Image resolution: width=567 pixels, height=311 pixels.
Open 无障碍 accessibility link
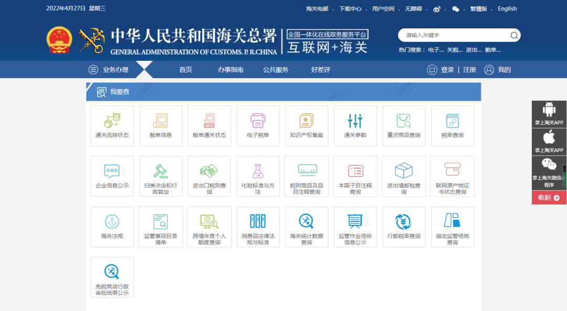click(x=413, y=9)
